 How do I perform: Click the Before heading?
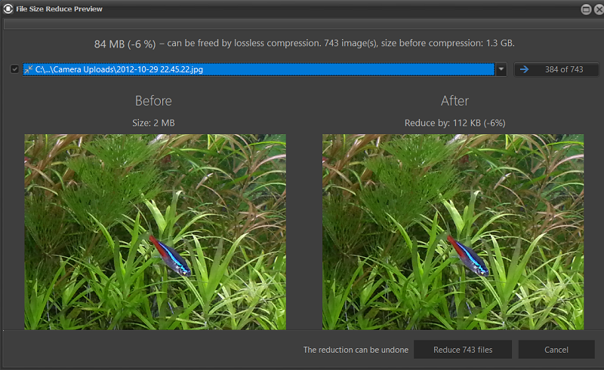153,101
